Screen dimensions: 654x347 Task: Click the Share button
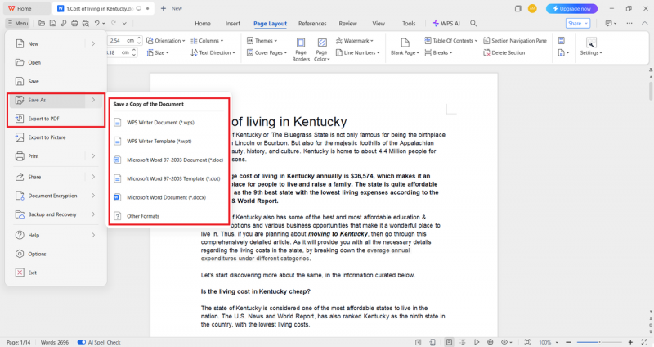(578, 24)
